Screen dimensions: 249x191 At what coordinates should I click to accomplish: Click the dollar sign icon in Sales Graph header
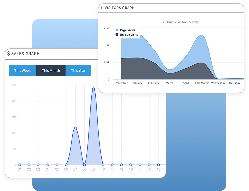8,53
